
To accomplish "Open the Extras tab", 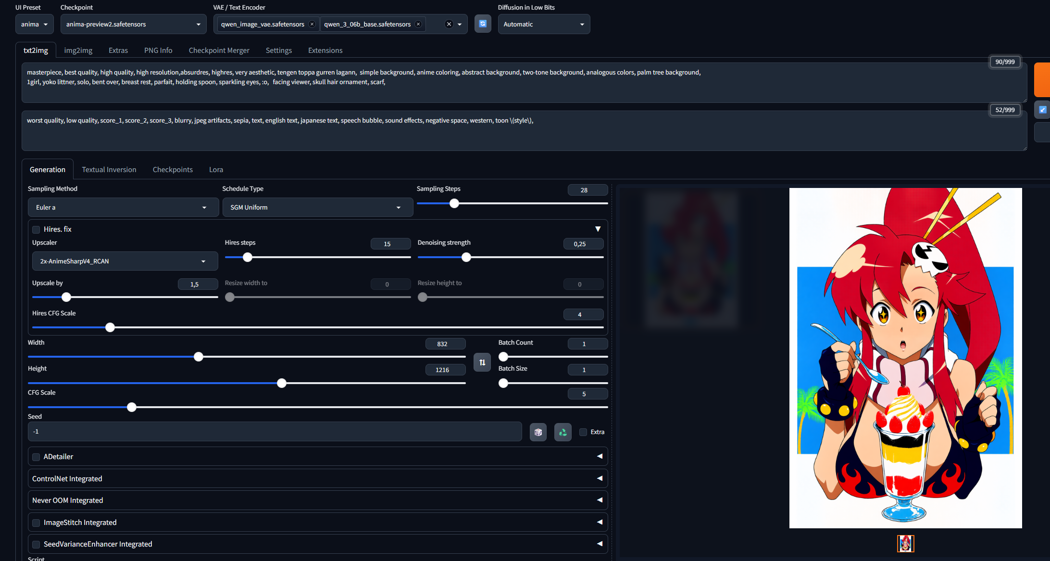I will (x=118, y=50).
